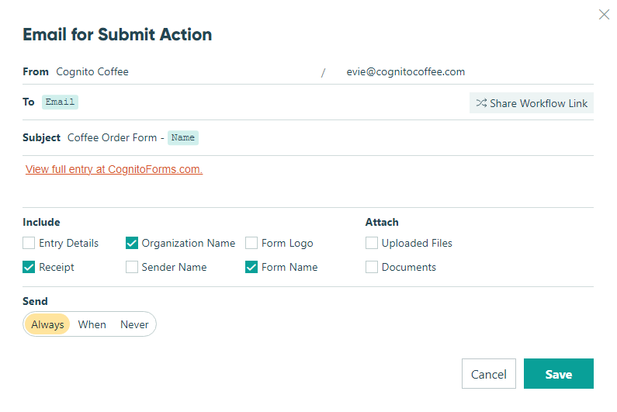Select the Email token in the To field
617x412 pixels.
[x=60, y=102]
